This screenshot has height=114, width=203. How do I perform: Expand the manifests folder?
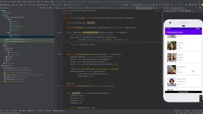[x=2, y=13]
